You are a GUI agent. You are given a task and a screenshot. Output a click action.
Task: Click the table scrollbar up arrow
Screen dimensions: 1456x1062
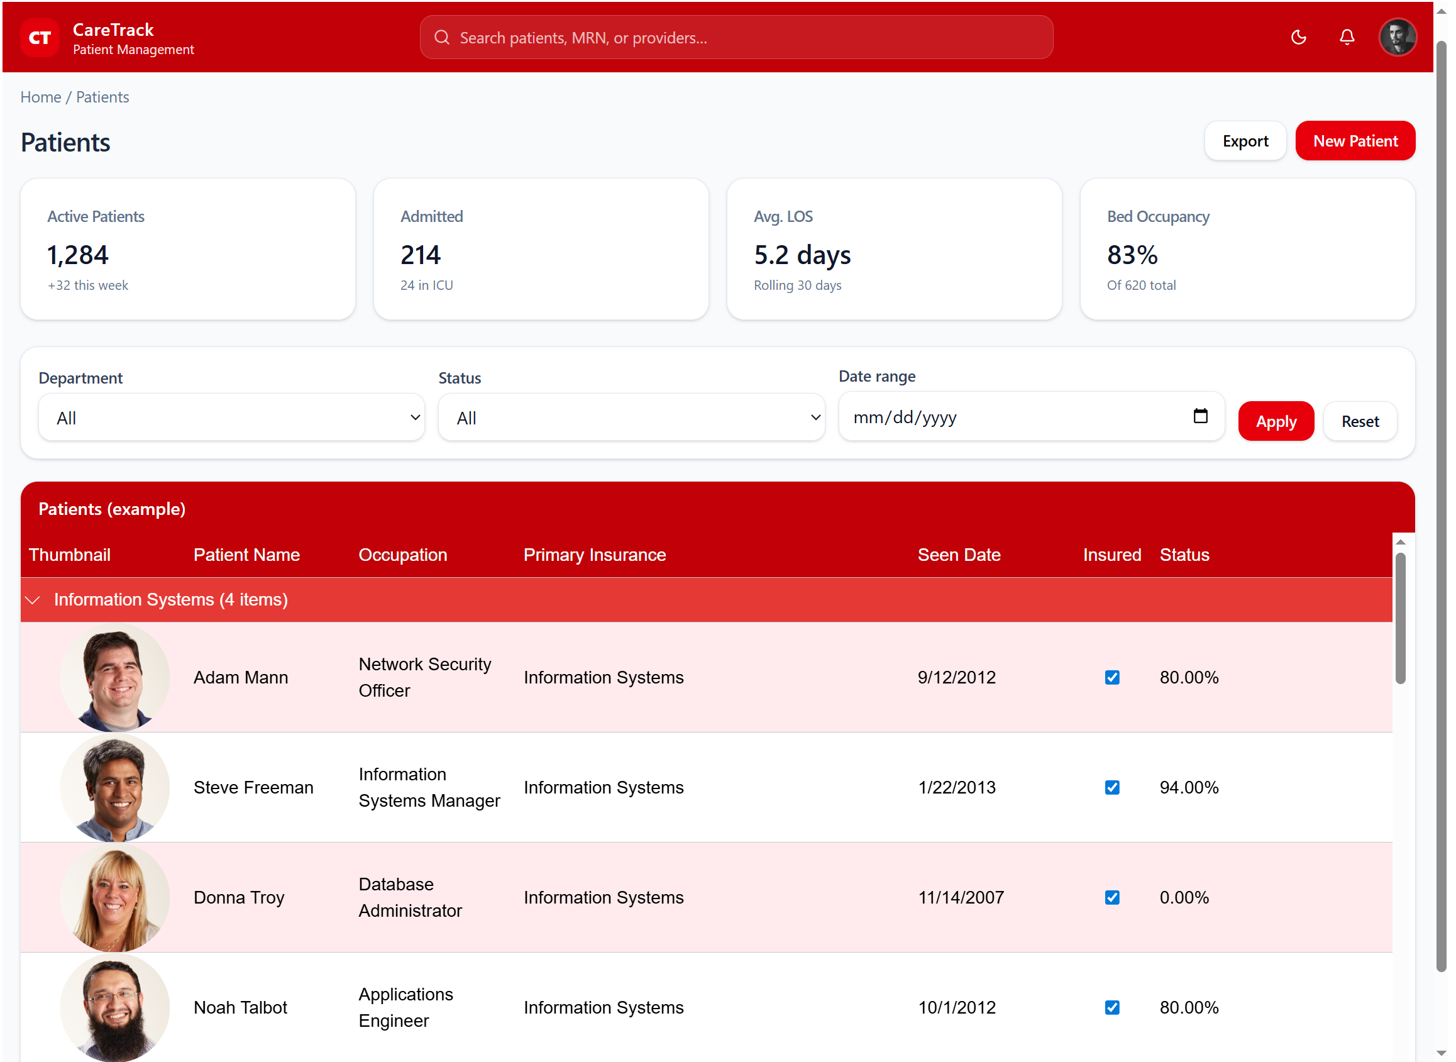[1400, 543]
